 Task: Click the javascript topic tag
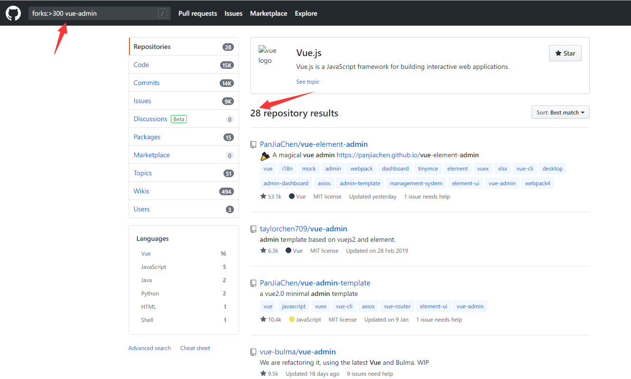pyautogui.click(x=294, y=306)
